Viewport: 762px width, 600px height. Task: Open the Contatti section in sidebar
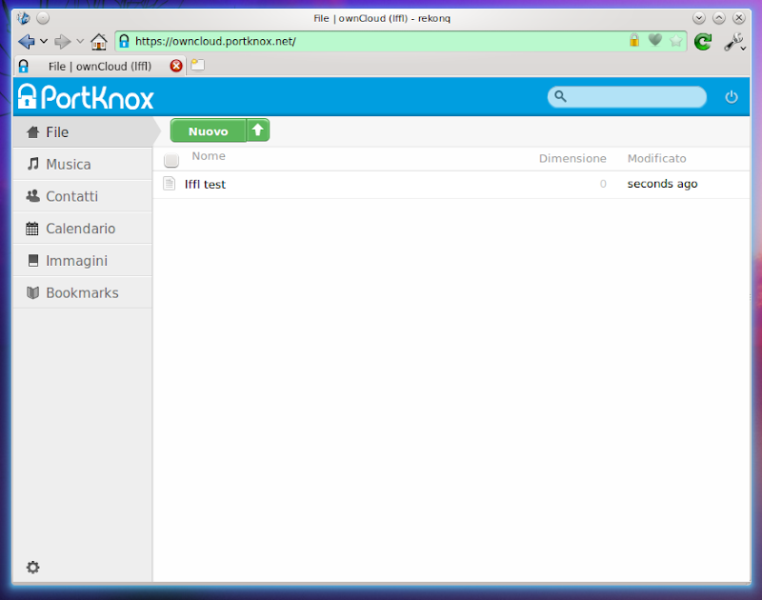[x=83, y=196]
